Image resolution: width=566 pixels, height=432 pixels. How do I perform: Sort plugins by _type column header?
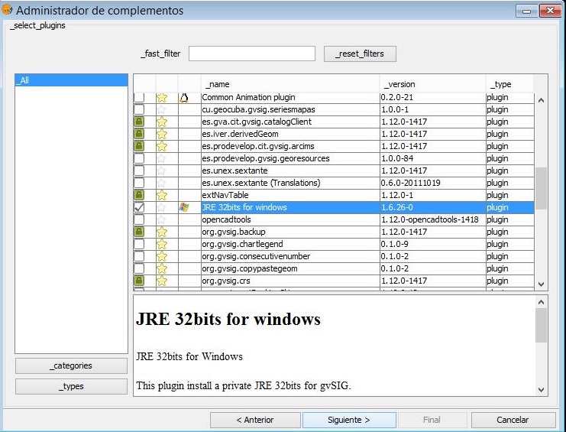509,84
